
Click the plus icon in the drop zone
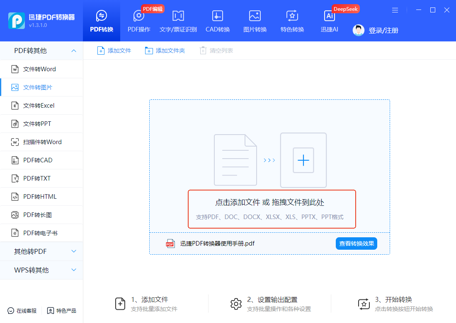(303, 160)
